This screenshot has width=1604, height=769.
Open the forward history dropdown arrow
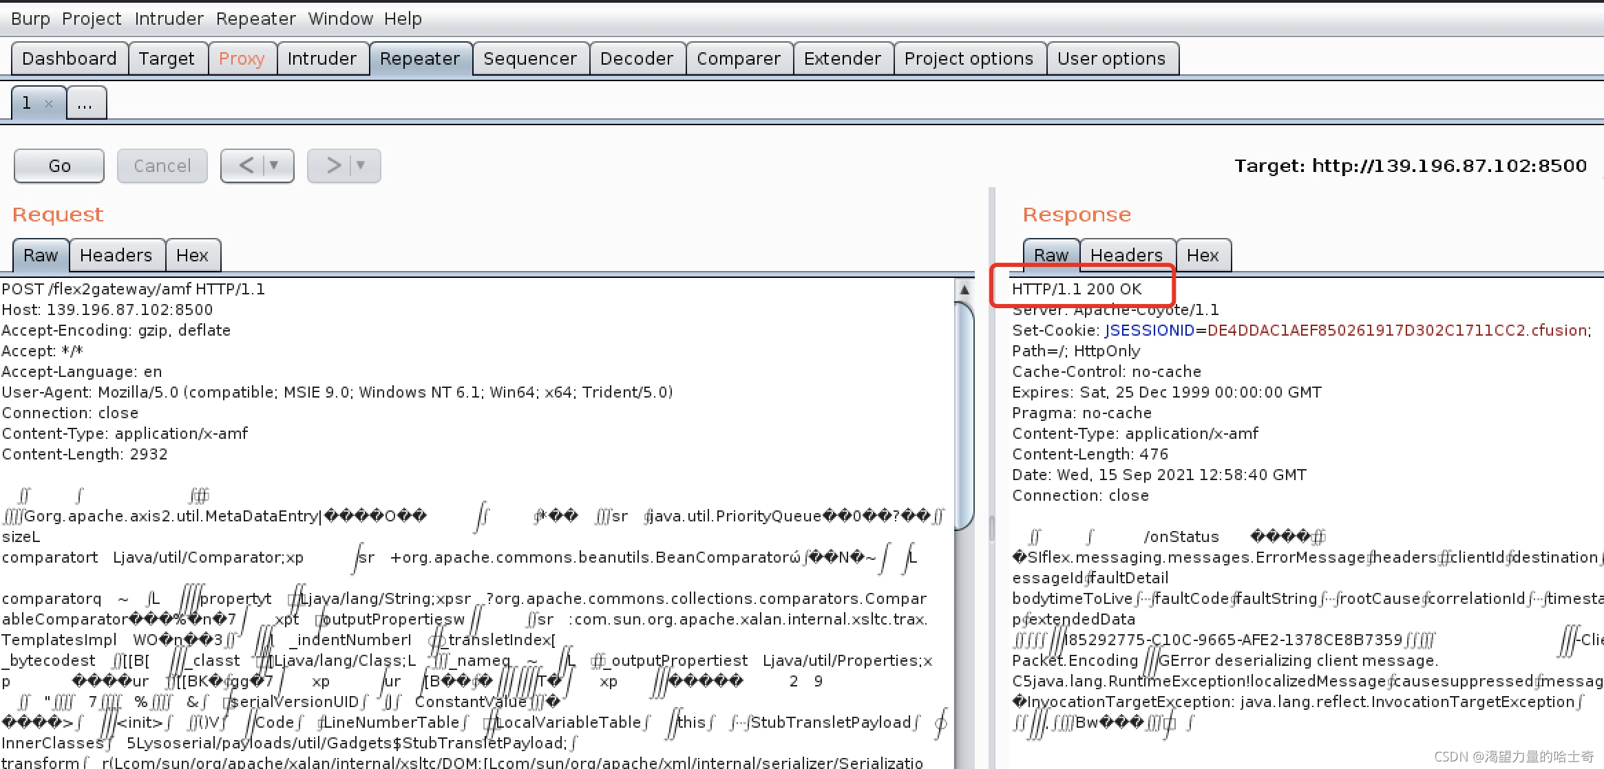361,166
